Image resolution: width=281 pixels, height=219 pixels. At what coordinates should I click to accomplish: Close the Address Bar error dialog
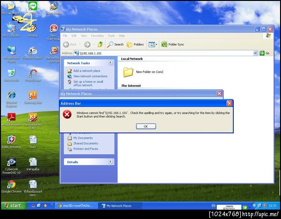click(x=229, y=103)
